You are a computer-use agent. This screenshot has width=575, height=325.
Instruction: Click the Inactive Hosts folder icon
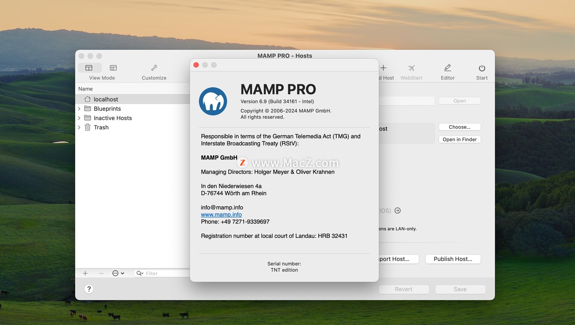(87, 117)
